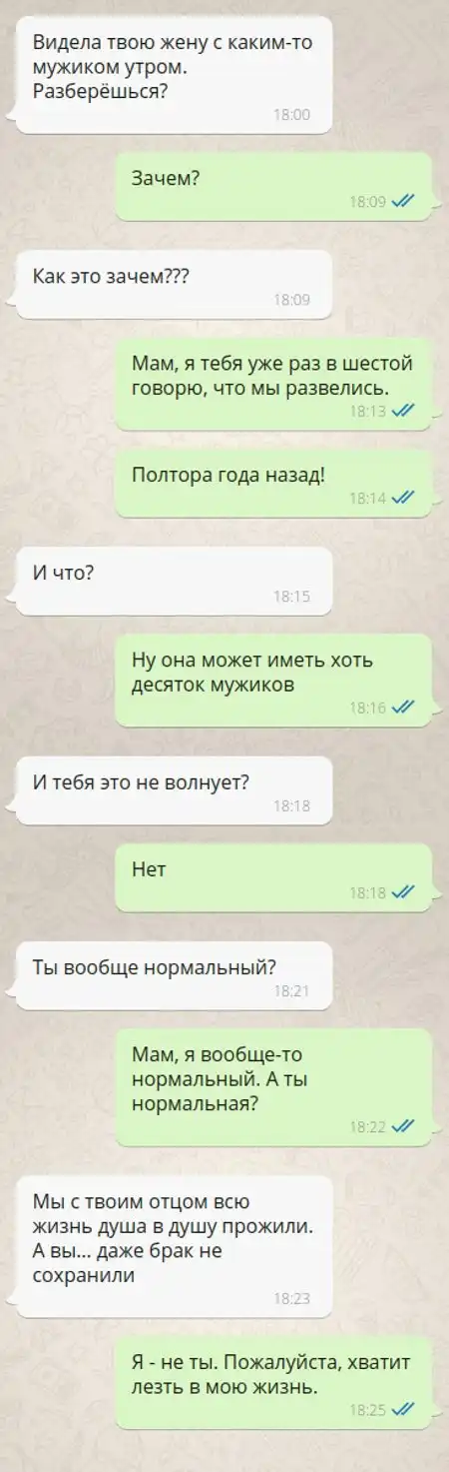Click double-check read receipt on 'Зачем?' message
449x1472 pixels.
coord(404,201)
